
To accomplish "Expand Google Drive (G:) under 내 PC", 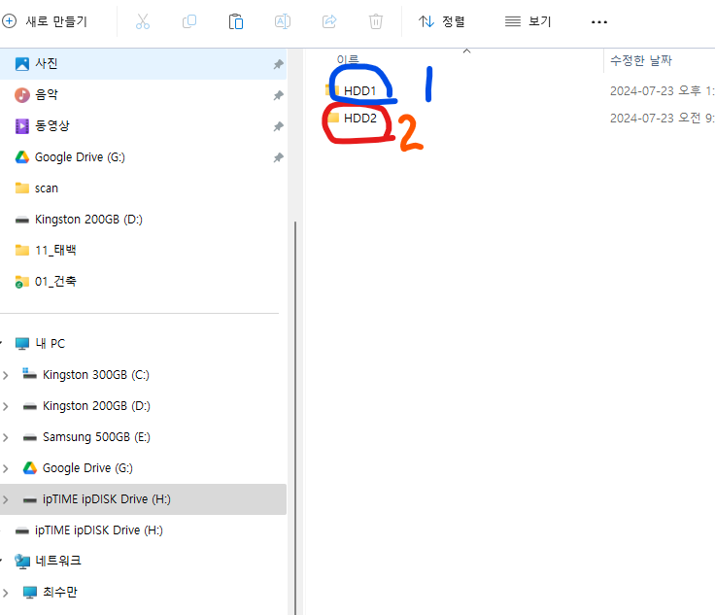I will [6, 468].
